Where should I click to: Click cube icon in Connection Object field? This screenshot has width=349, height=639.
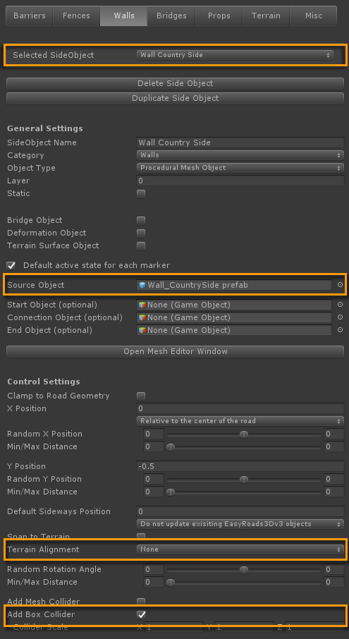tap(142, 317)
